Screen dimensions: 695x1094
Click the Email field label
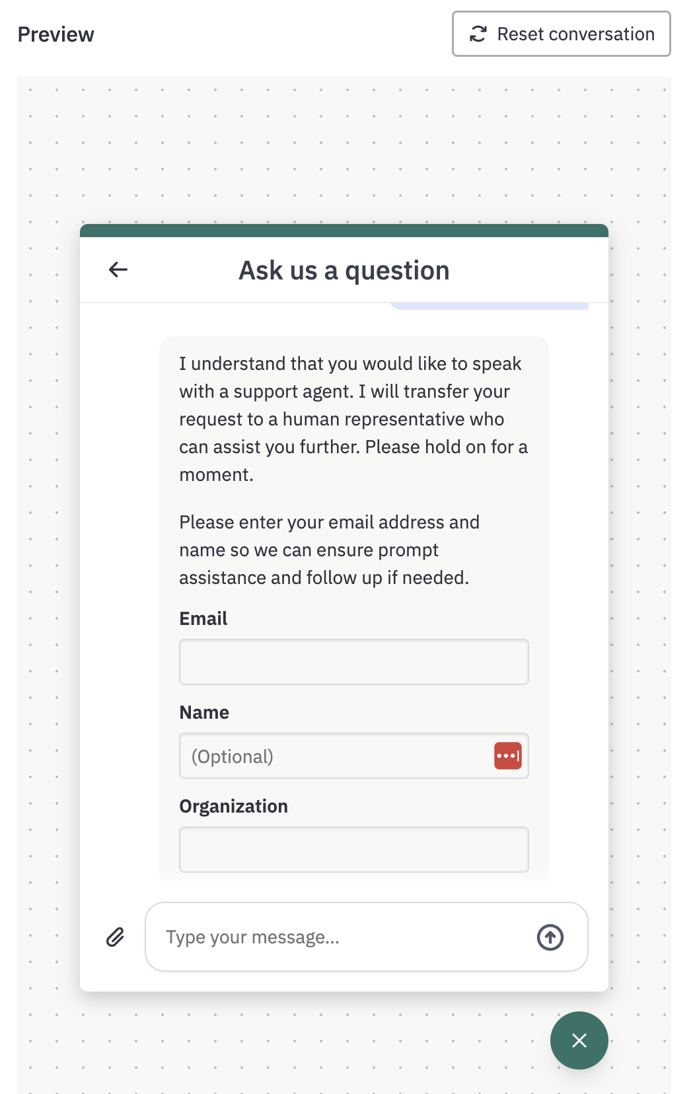(x=203, y=618)
